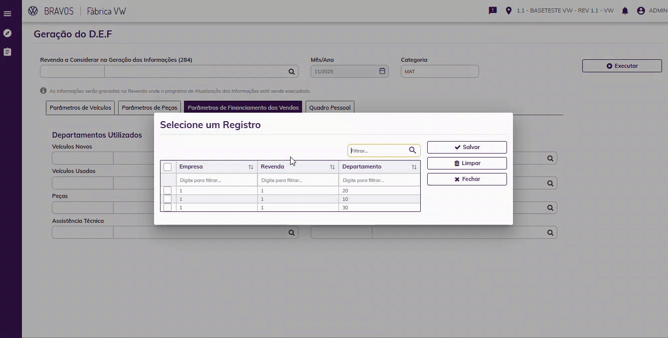Open the notifications bell
The height and width of the screenshot is (338, 668).
click(625, 10)
